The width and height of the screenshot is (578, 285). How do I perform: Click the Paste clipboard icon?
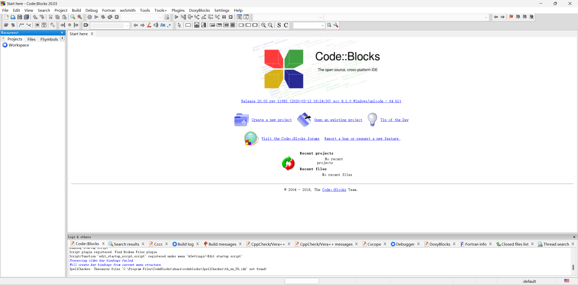(64, 17)
